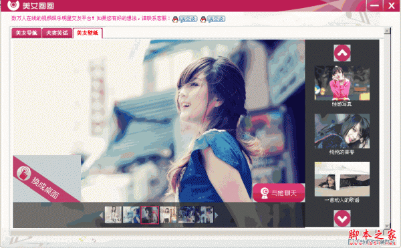Click the filmstrip previous arrow
Screen dimensions: 401x248
(102, 215)
